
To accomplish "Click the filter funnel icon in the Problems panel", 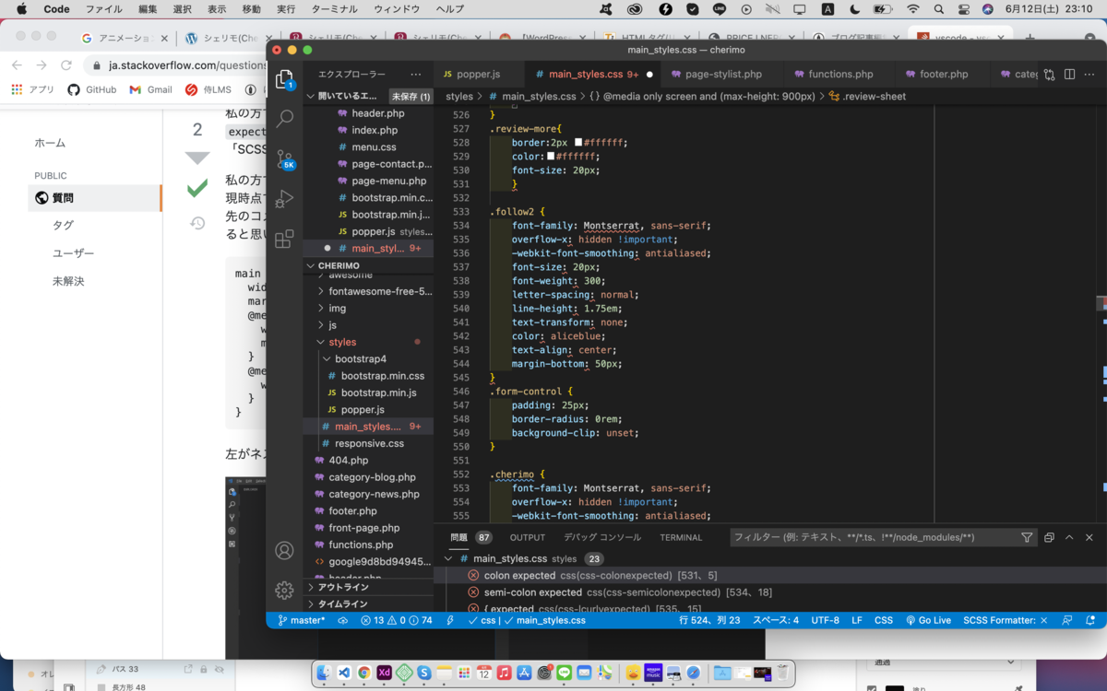I will 1027,537.
